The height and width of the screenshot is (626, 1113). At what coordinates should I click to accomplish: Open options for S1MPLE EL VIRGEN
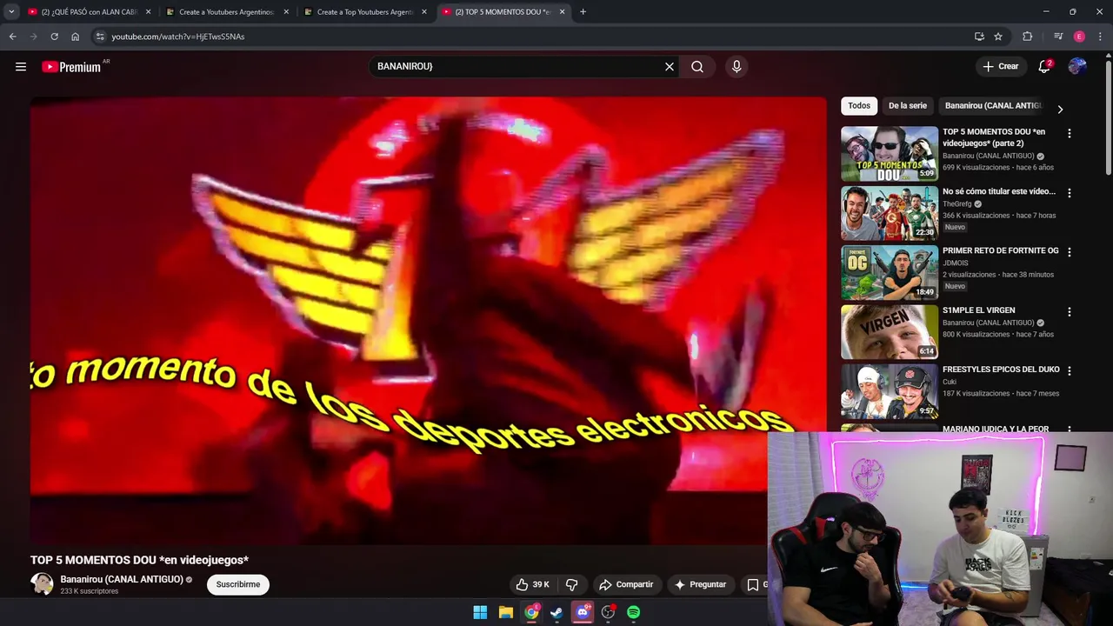1070,312
